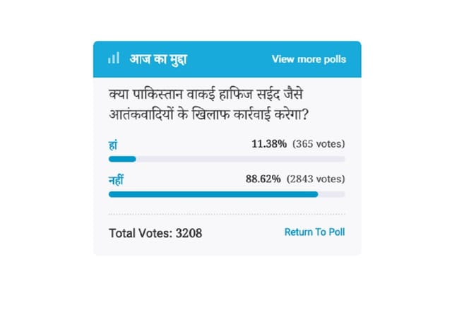Click the filled portion of हां bar
This screenshot has width=476, height=317.
click(x=122, y=160)
